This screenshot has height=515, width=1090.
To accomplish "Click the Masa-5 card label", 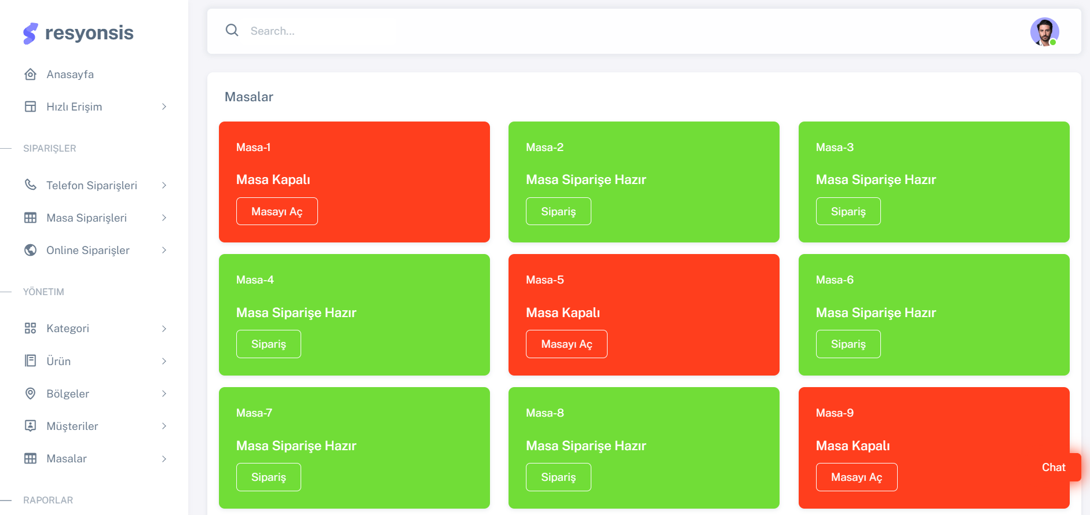I will click(x=545, y=279).
